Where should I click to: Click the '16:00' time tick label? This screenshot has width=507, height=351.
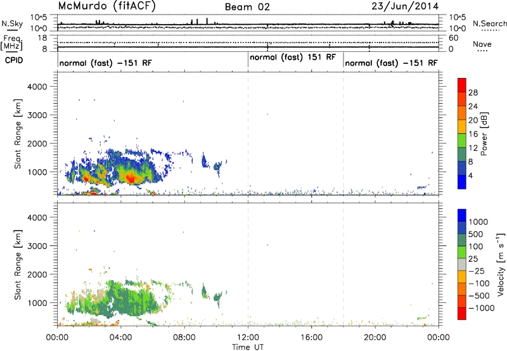pyautogui.click(x=311, y=338)
